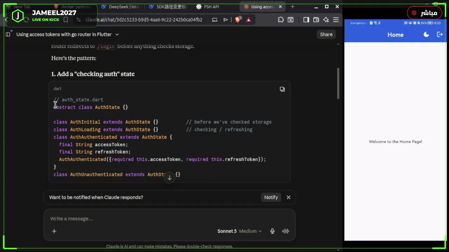Start voice dictation with microphone icon

coord(272,231)
